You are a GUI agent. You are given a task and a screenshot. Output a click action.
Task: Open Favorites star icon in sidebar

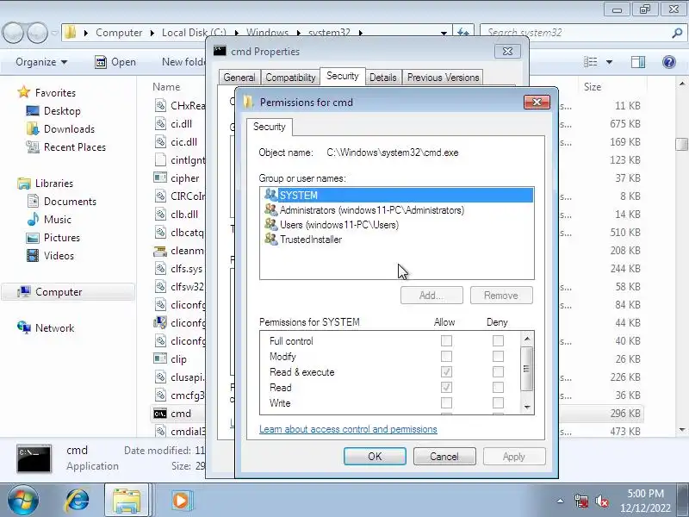(24, 92)
